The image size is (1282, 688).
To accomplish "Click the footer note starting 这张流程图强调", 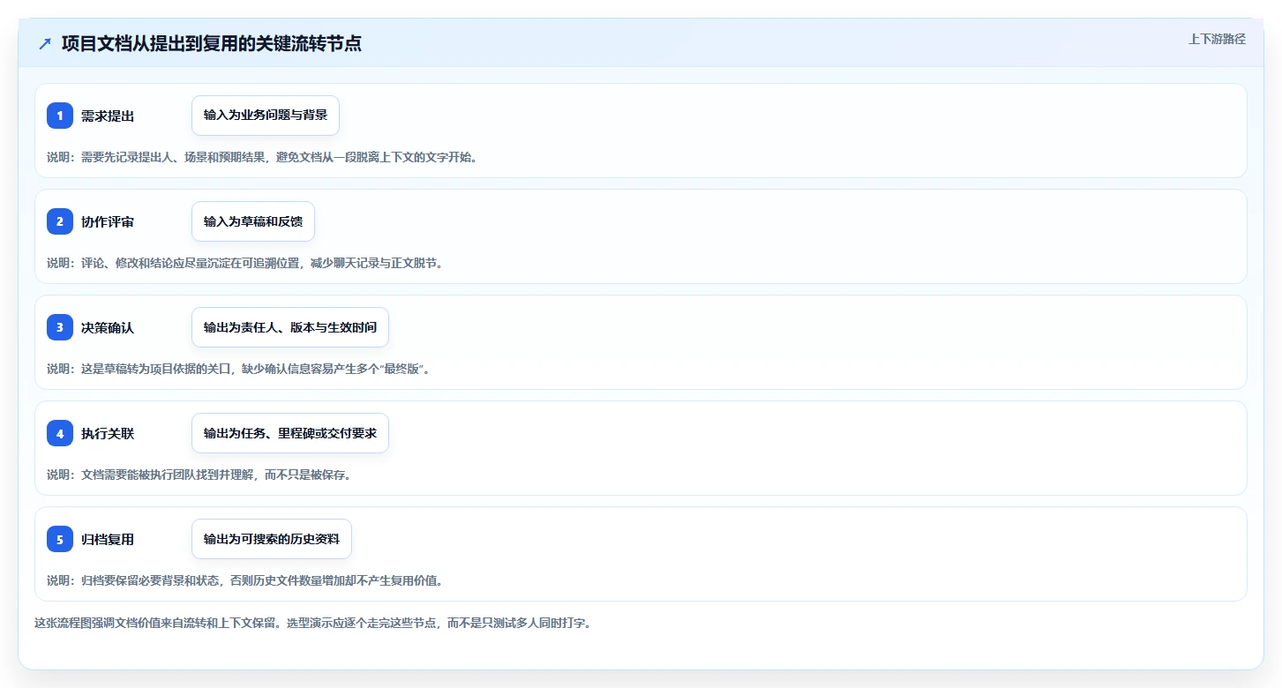I will point(312,623).
